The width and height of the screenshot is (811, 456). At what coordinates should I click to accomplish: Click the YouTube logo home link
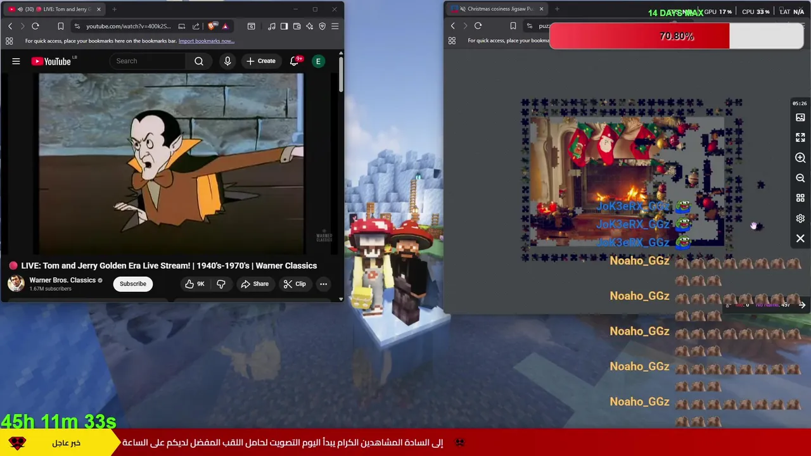point(51,61)
